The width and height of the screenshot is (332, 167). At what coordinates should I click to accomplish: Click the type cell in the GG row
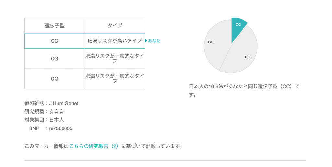(x=115, y=79)
